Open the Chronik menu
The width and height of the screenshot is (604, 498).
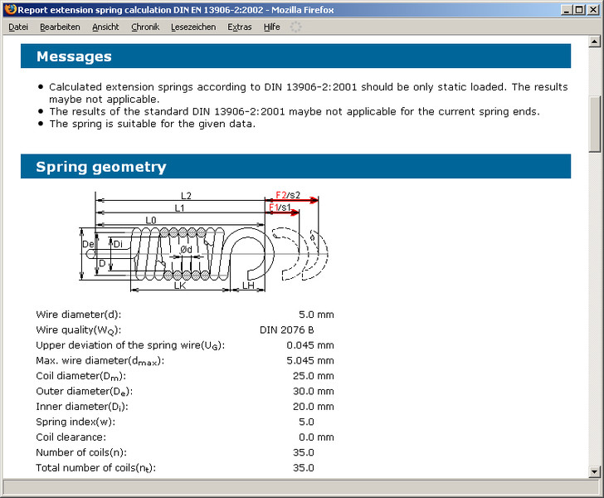(145, 27)
